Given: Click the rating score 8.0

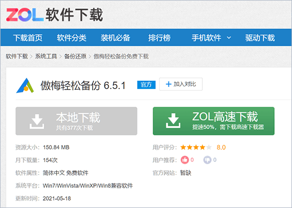Looking at the screenshot, I should coord(221,148).
